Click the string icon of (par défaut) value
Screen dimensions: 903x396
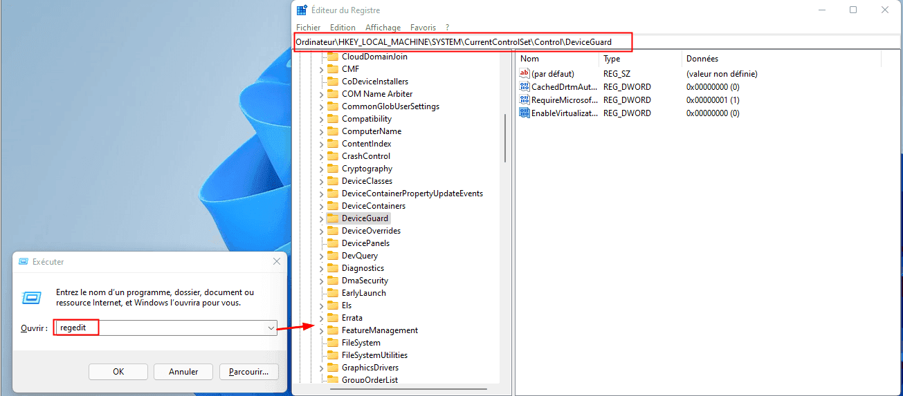click(525, 73)
